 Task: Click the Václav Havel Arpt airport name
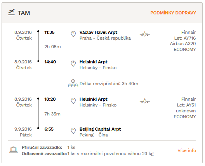(x=98, y=32)
